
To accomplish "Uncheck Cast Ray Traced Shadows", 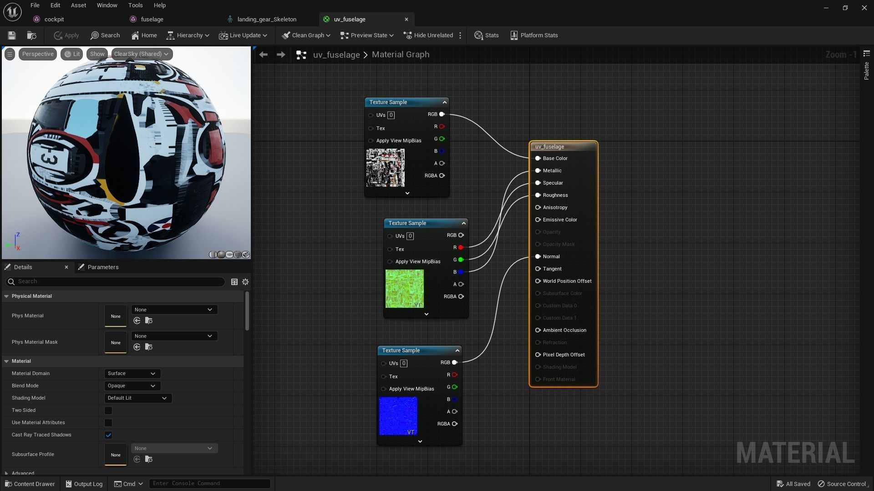I will click(108, 435).
